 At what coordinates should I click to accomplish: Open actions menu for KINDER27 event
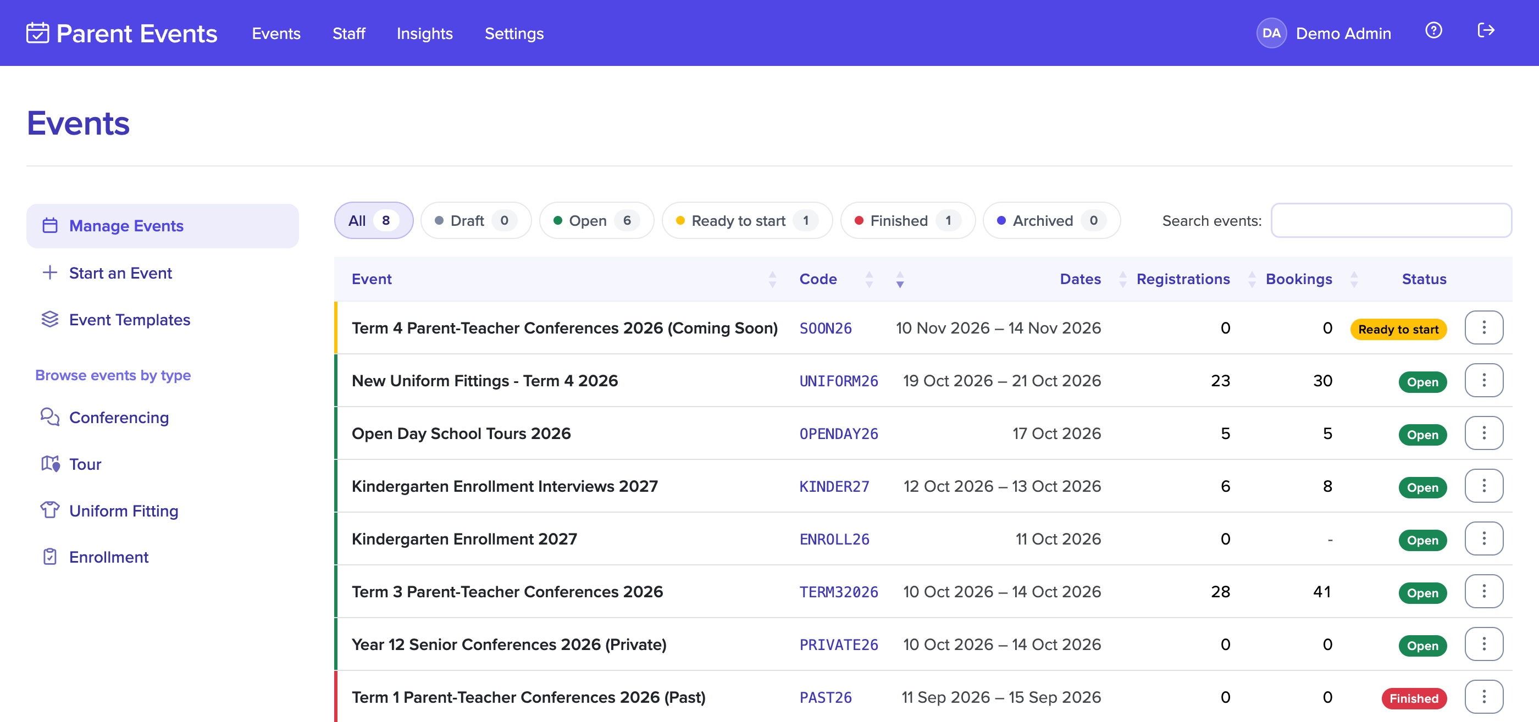click(1483, 486)
